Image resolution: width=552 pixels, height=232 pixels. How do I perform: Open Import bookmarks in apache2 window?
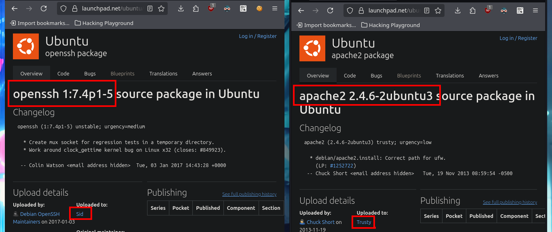327,25
